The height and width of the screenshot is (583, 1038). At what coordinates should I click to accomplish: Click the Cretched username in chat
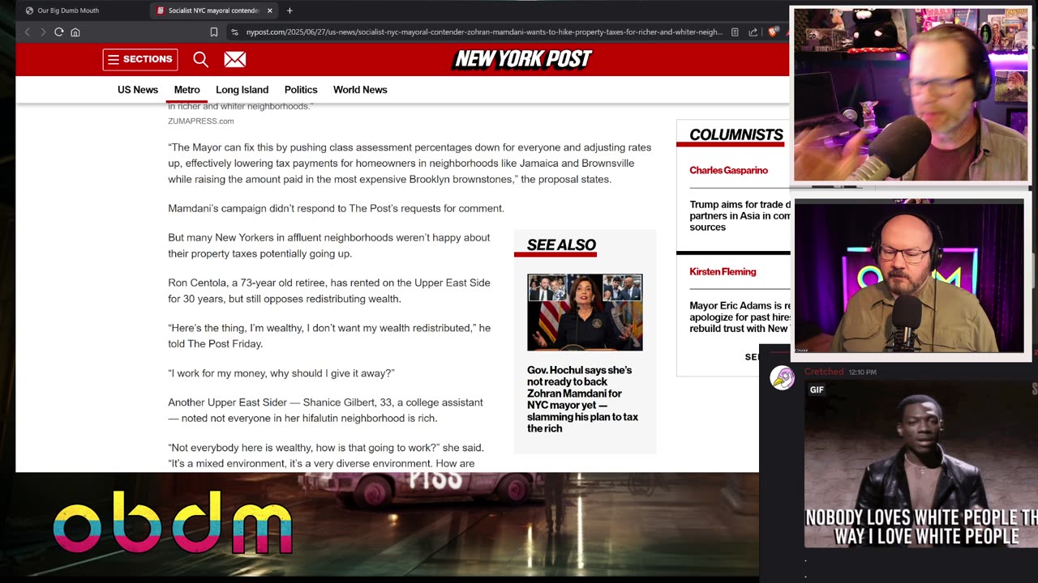pyautogui.click(x=824, y=372)
